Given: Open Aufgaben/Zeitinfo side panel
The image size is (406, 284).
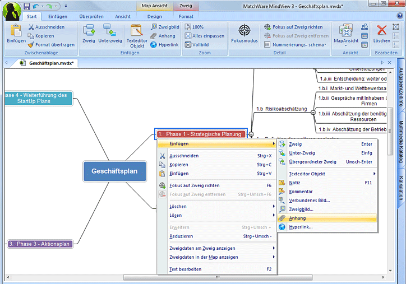Looking at the screenshot, I should tap(401, 87).
